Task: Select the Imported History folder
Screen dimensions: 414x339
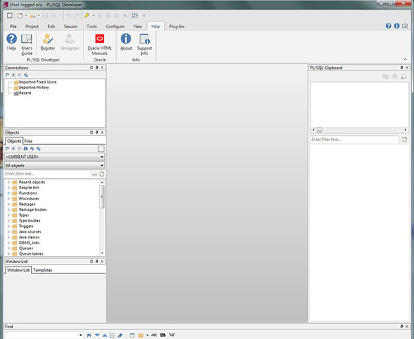Action: pos(31,88)
